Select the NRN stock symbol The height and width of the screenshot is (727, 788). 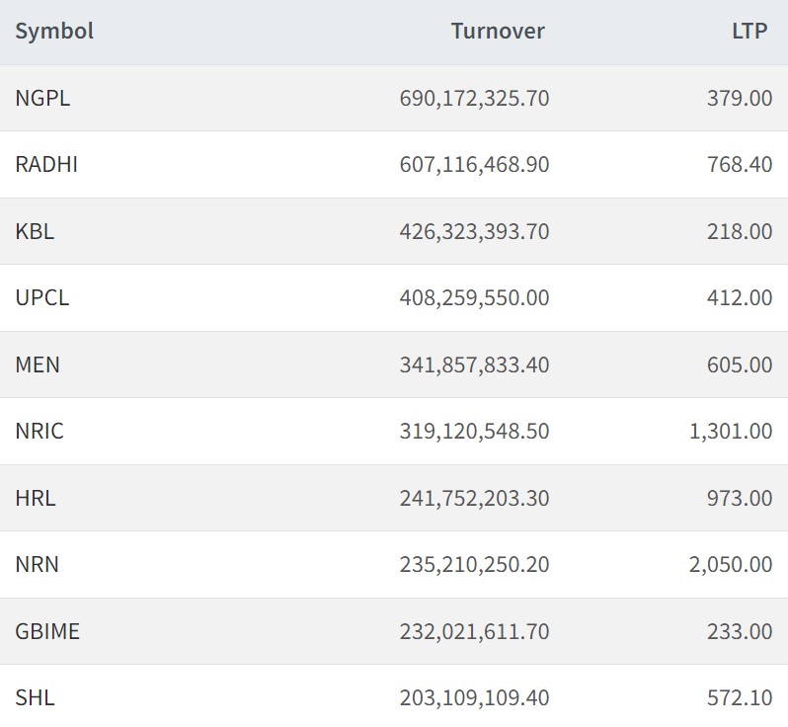pyautogui.click(x=37, y=564)
